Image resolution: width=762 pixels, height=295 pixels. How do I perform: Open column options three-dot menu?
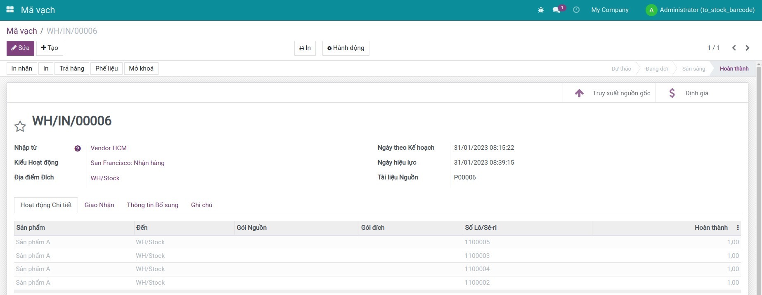pos(738,228)
